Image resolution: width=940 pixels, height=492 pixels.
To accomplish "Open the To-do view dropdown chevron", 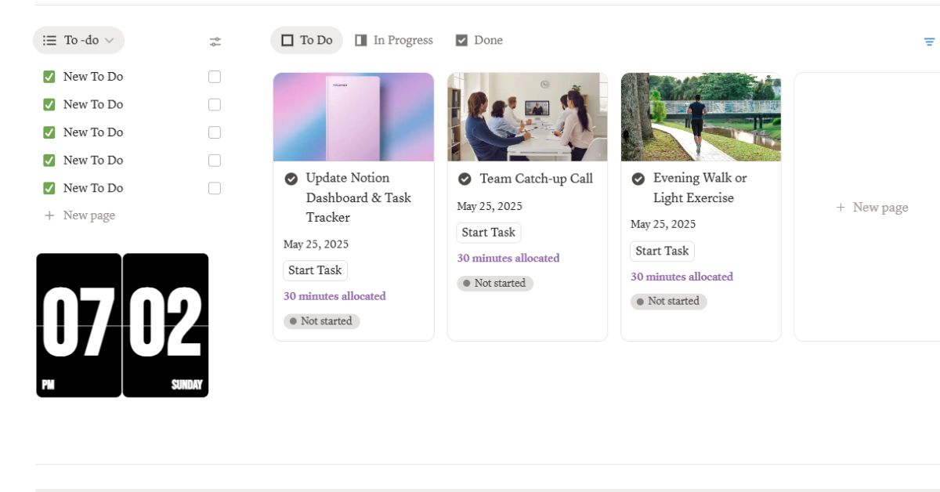I will 110,40.
